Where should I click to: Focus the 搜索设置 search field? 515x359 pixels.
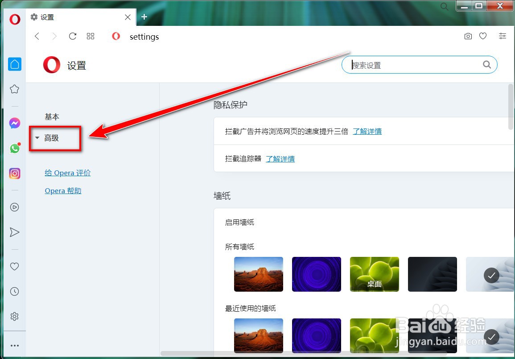pyautogui.click(x=420, y=65)
